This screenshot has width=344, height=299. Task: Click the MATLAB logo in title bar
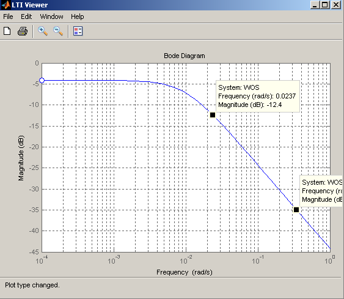pos(5,5)
